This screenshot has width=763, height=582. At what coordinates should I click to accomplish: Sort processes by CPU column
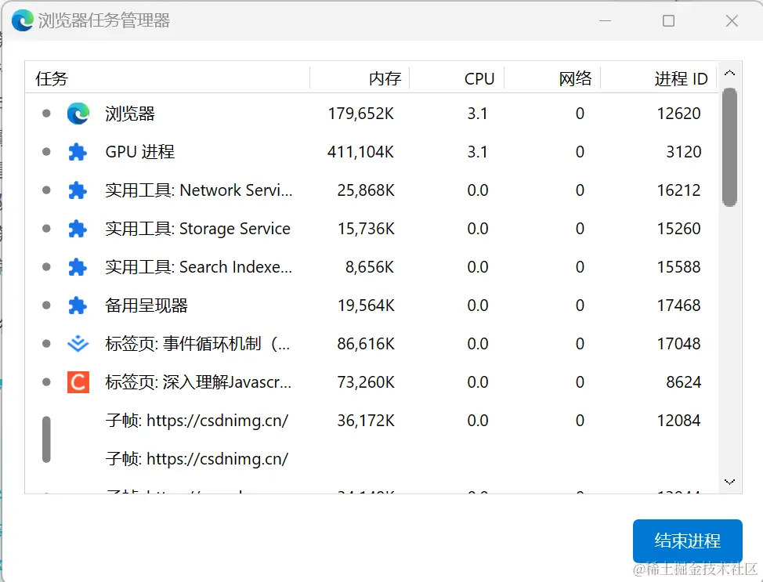pos(479,78)
